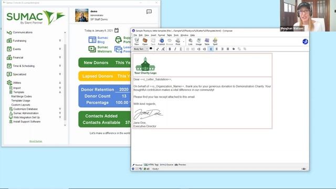336x189 pixels.
Task: Open the Edit menu in Composer
Action: pos(141,35)
